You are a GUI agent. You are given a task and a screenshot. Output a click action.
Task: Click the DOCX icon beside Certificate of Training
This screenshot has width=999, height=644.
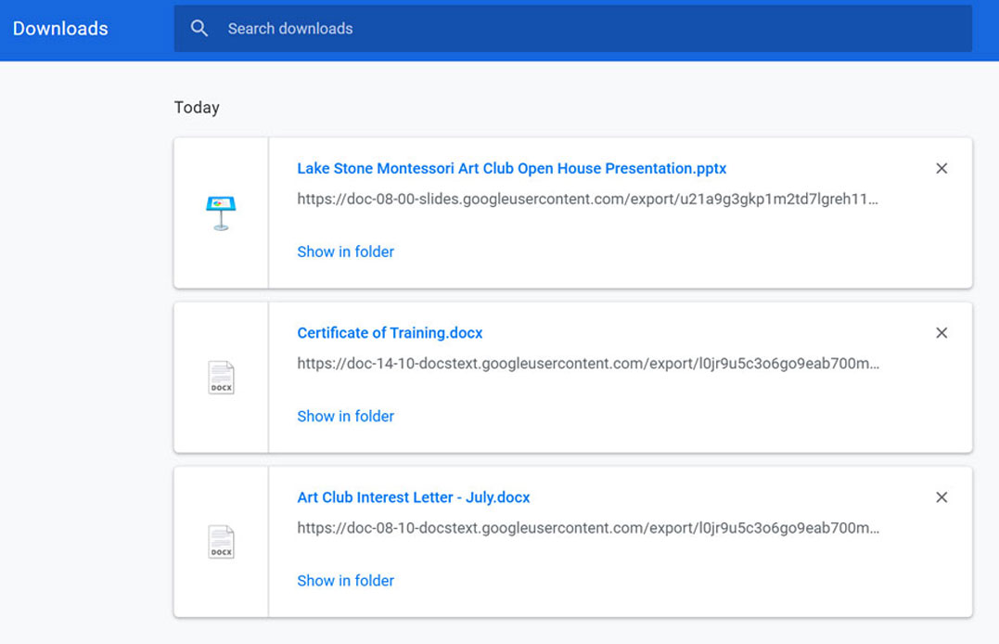220,377
